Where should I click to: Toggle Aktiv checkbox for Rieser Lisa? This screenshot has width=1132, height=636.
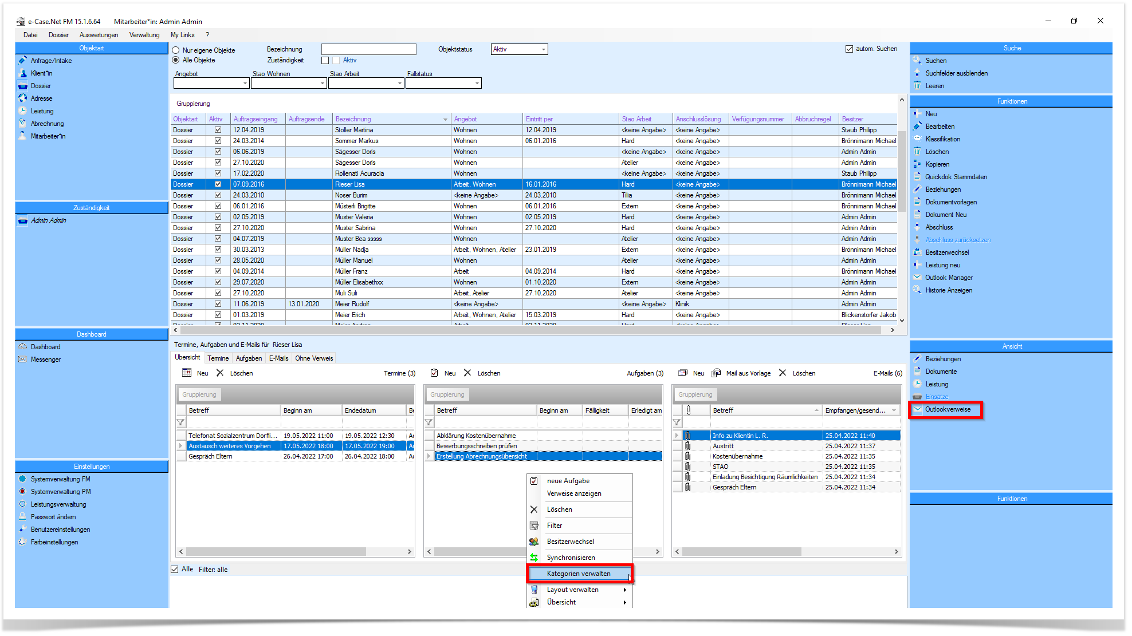point(218,184)
